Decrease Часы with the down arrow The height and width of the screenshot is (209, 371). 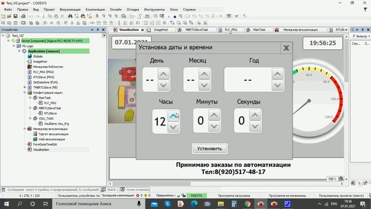pyautogui.click(x=173, y=127)
